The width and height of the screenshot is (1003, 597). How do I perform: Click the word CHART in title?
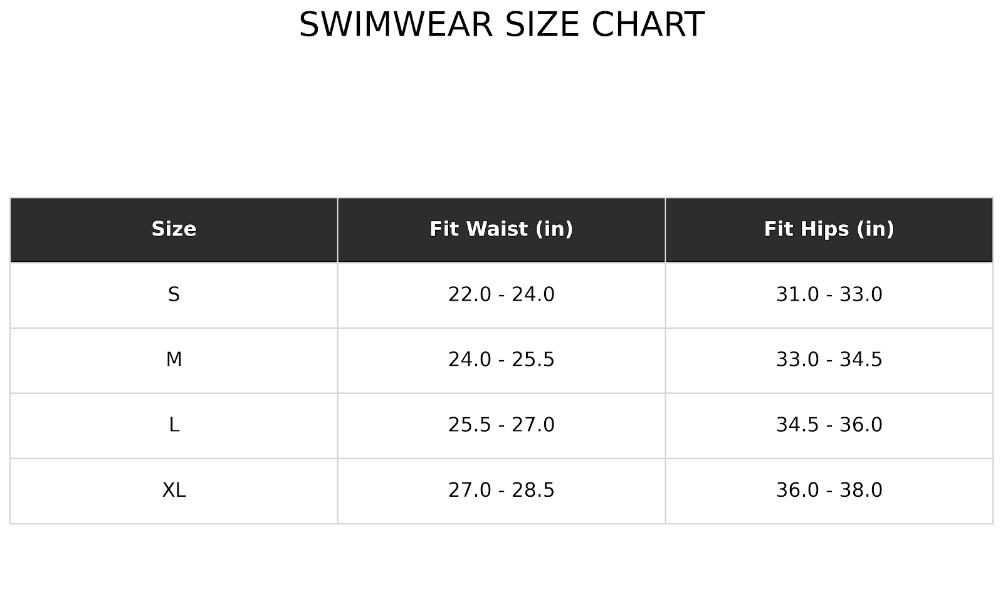coord(648,25)
